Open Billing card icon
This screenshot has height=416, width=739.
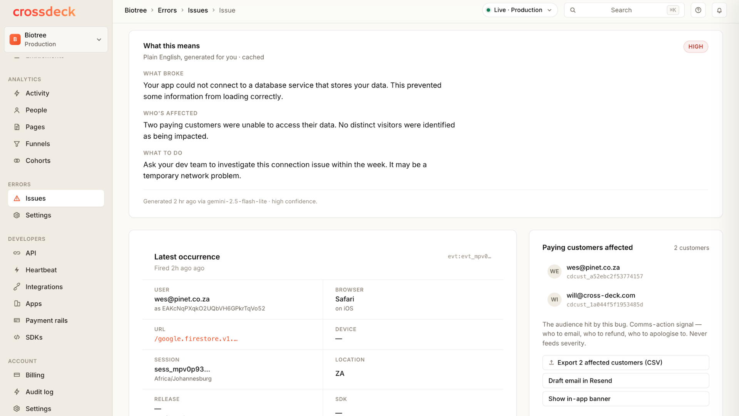(17, 375)
